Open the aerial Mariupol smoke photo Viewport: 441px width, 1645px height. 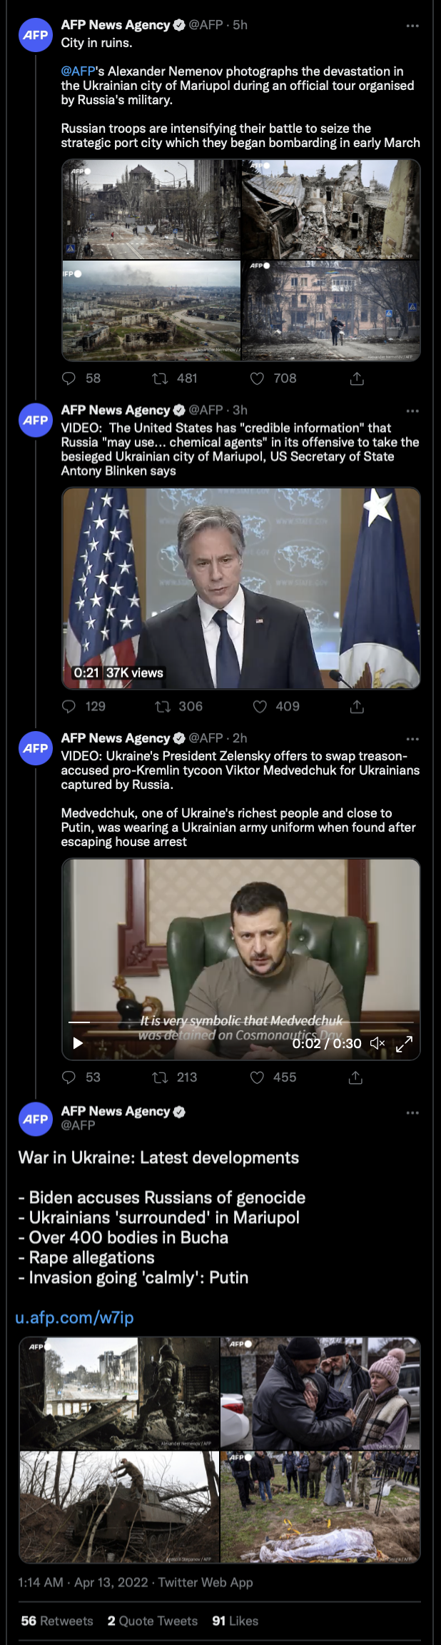point(151,311)
